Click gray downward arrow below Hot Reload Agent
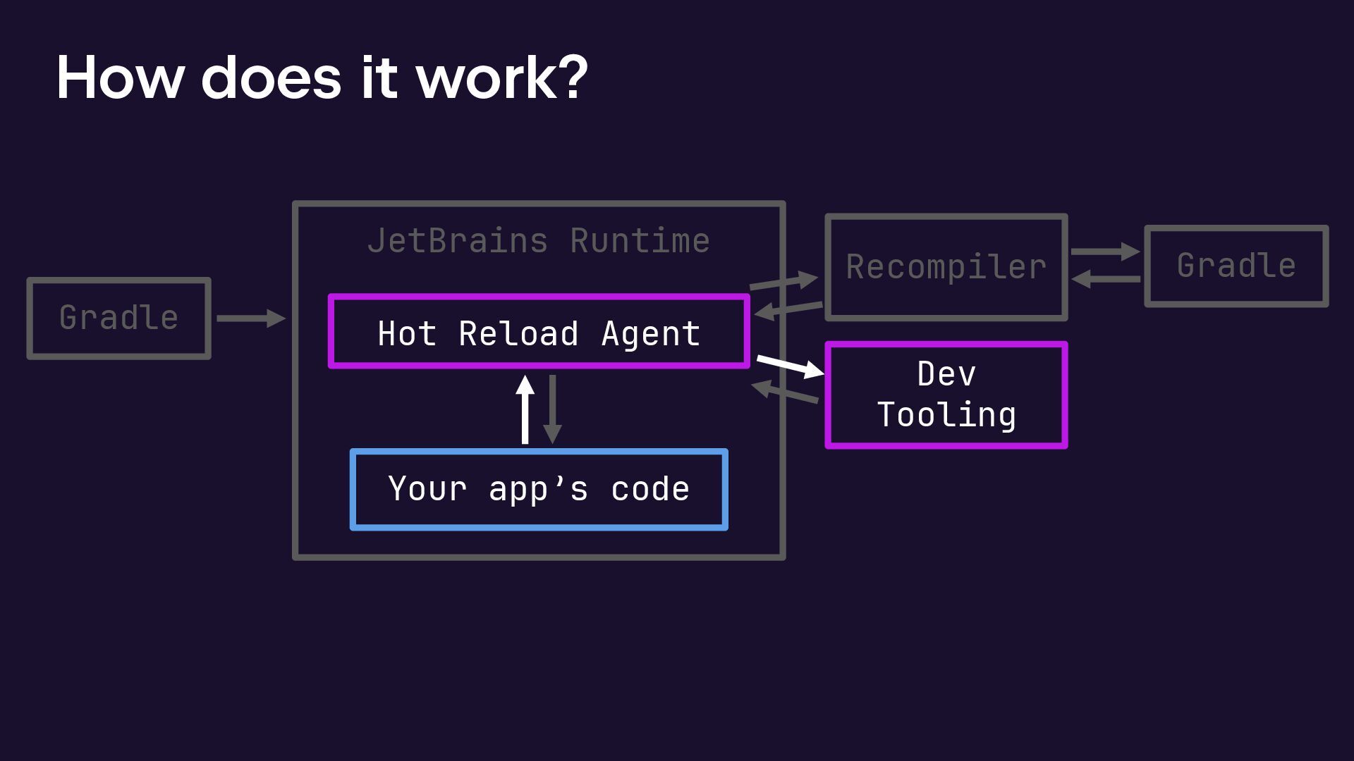 pyautogui.click(x=552, y=409)
